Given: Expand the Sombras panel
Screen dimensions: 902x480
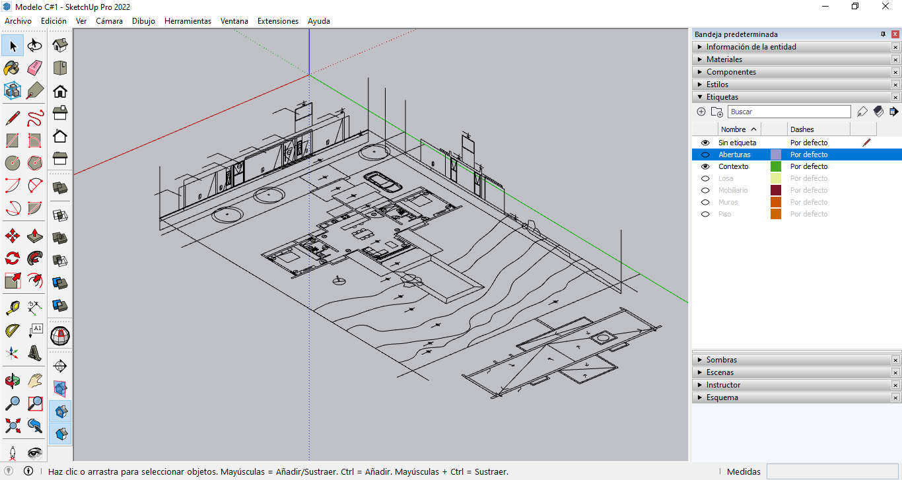Looking at the screenshot, I should tap(721, 360).
